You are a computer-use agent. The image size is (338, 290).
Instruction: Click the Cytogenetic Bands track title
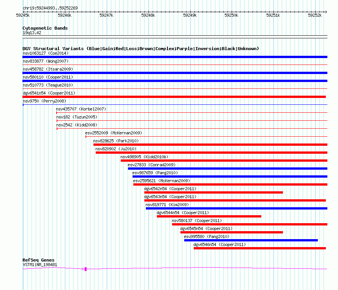tap(45, 28)
